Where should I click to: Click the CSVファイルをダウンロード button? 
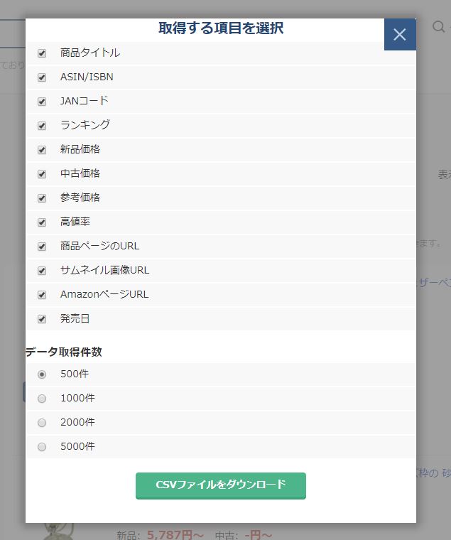pyautogui.click(x=221, y=485)
